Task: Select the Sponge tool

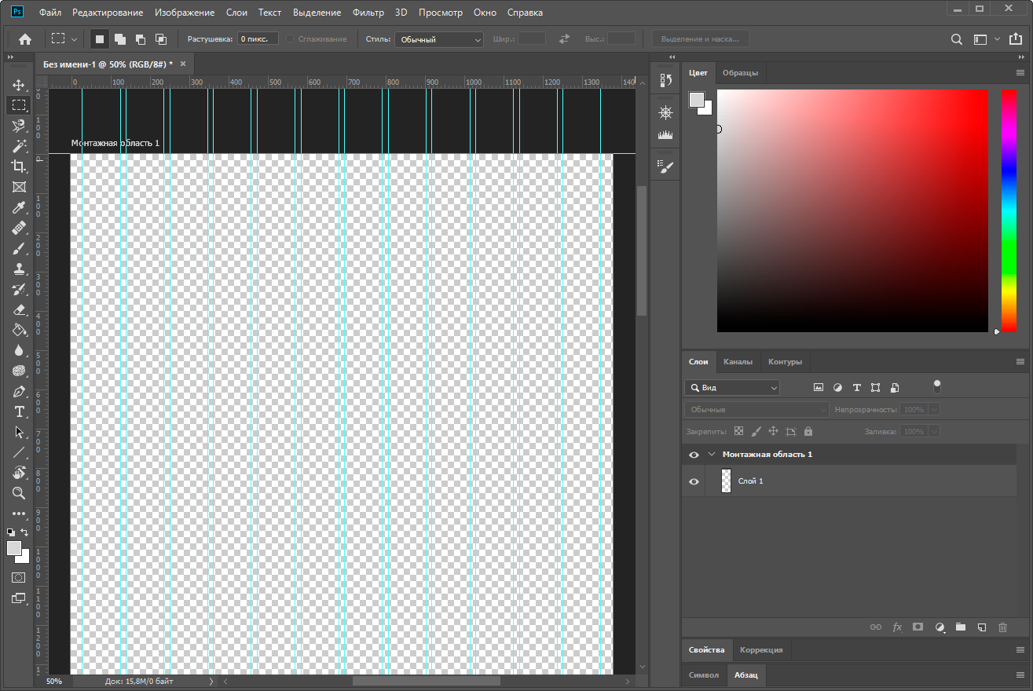Action: pos(19,371)
